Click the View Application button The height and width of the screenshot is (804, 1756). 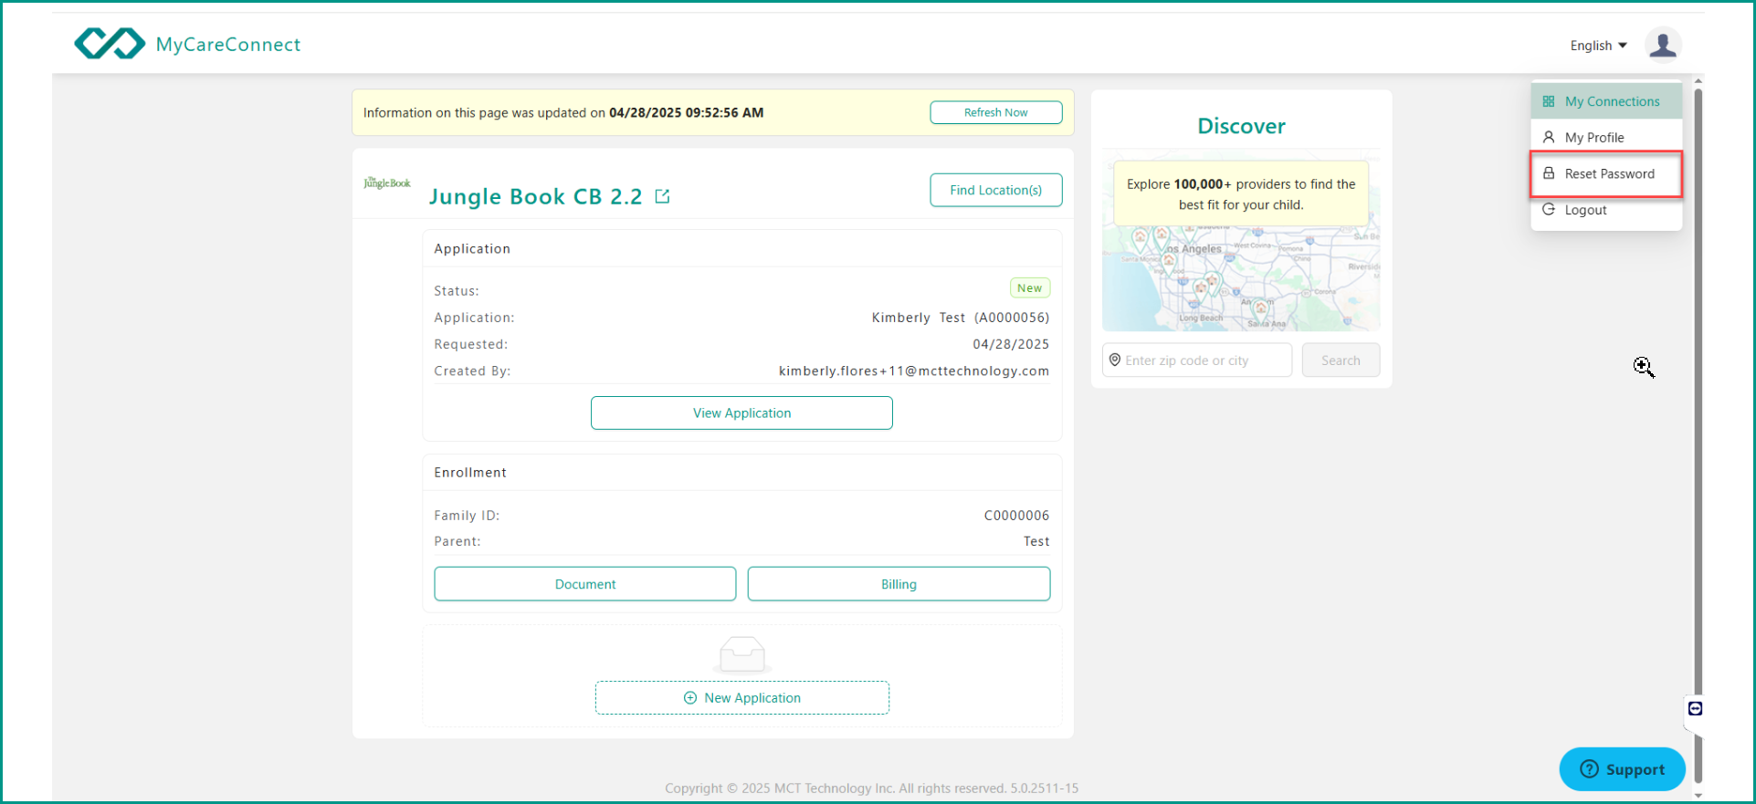tap(741, 412)
